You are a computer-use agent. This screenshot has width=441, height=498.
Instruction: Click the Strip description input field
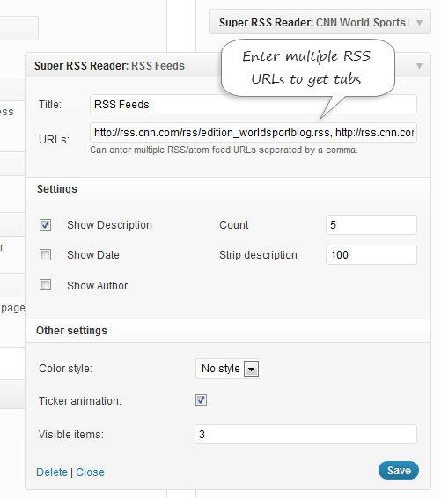[371, 254]
